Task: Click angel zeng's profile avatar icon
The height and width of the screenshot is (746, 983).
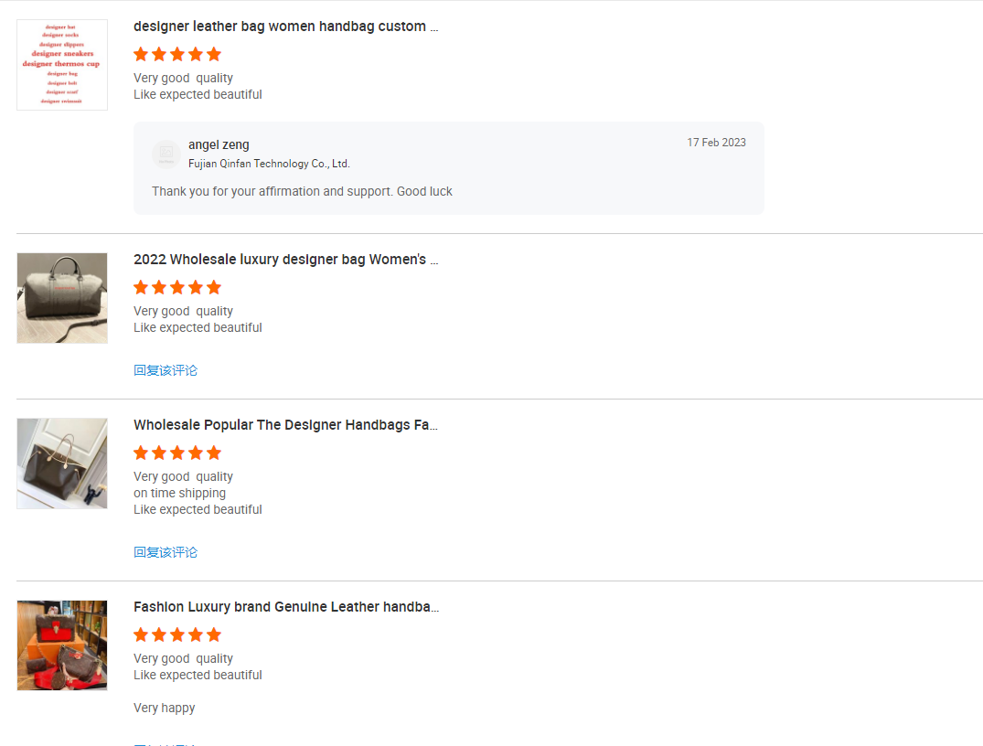Action: pyautogui.click(x=166, y=154)
